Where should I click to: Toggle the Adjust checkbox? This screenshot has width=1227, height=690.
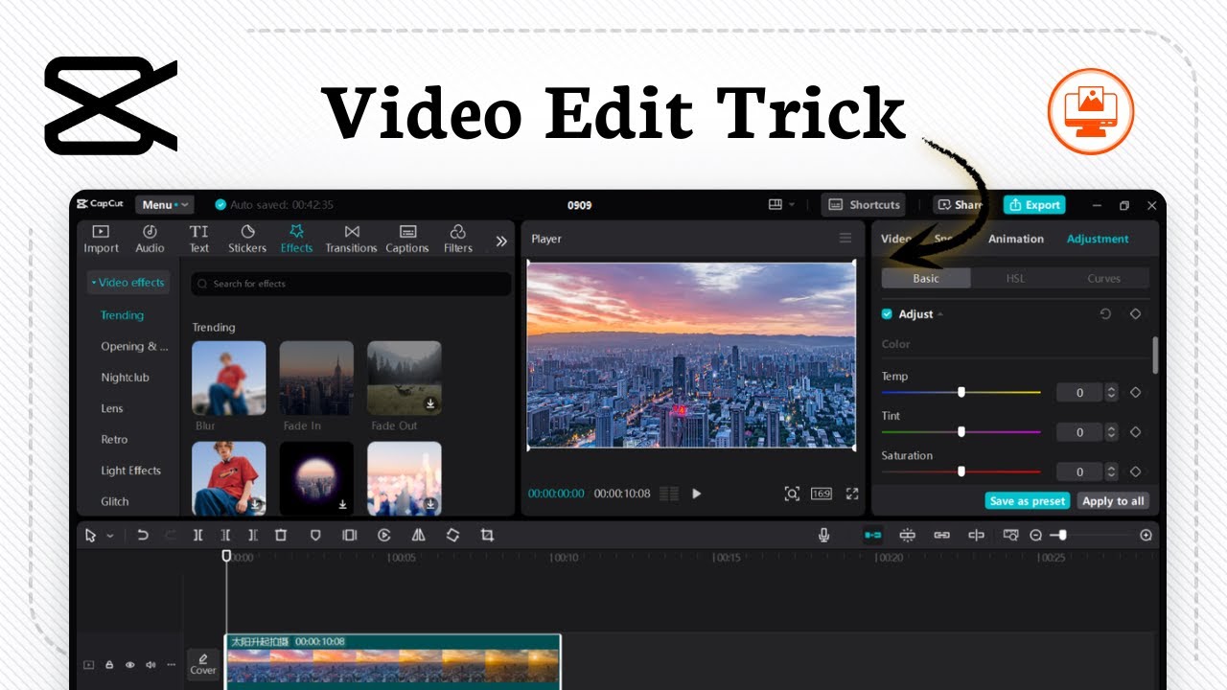(887, 313)
